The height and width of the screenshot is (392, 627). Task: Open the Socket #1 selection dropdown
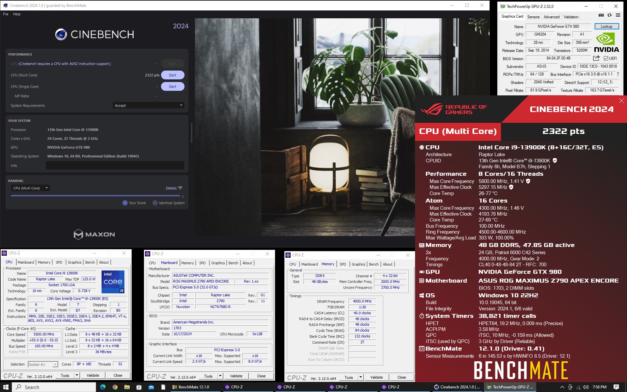43,364
